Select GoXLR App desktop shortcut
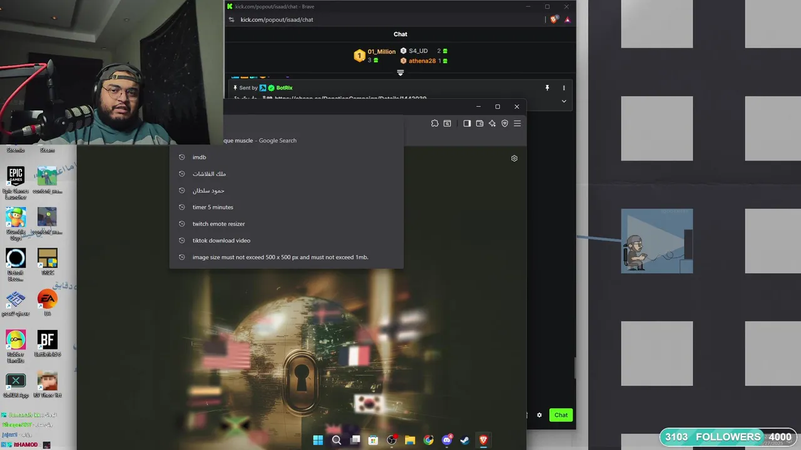Screen dimensions: 801x450 (16, 385)
